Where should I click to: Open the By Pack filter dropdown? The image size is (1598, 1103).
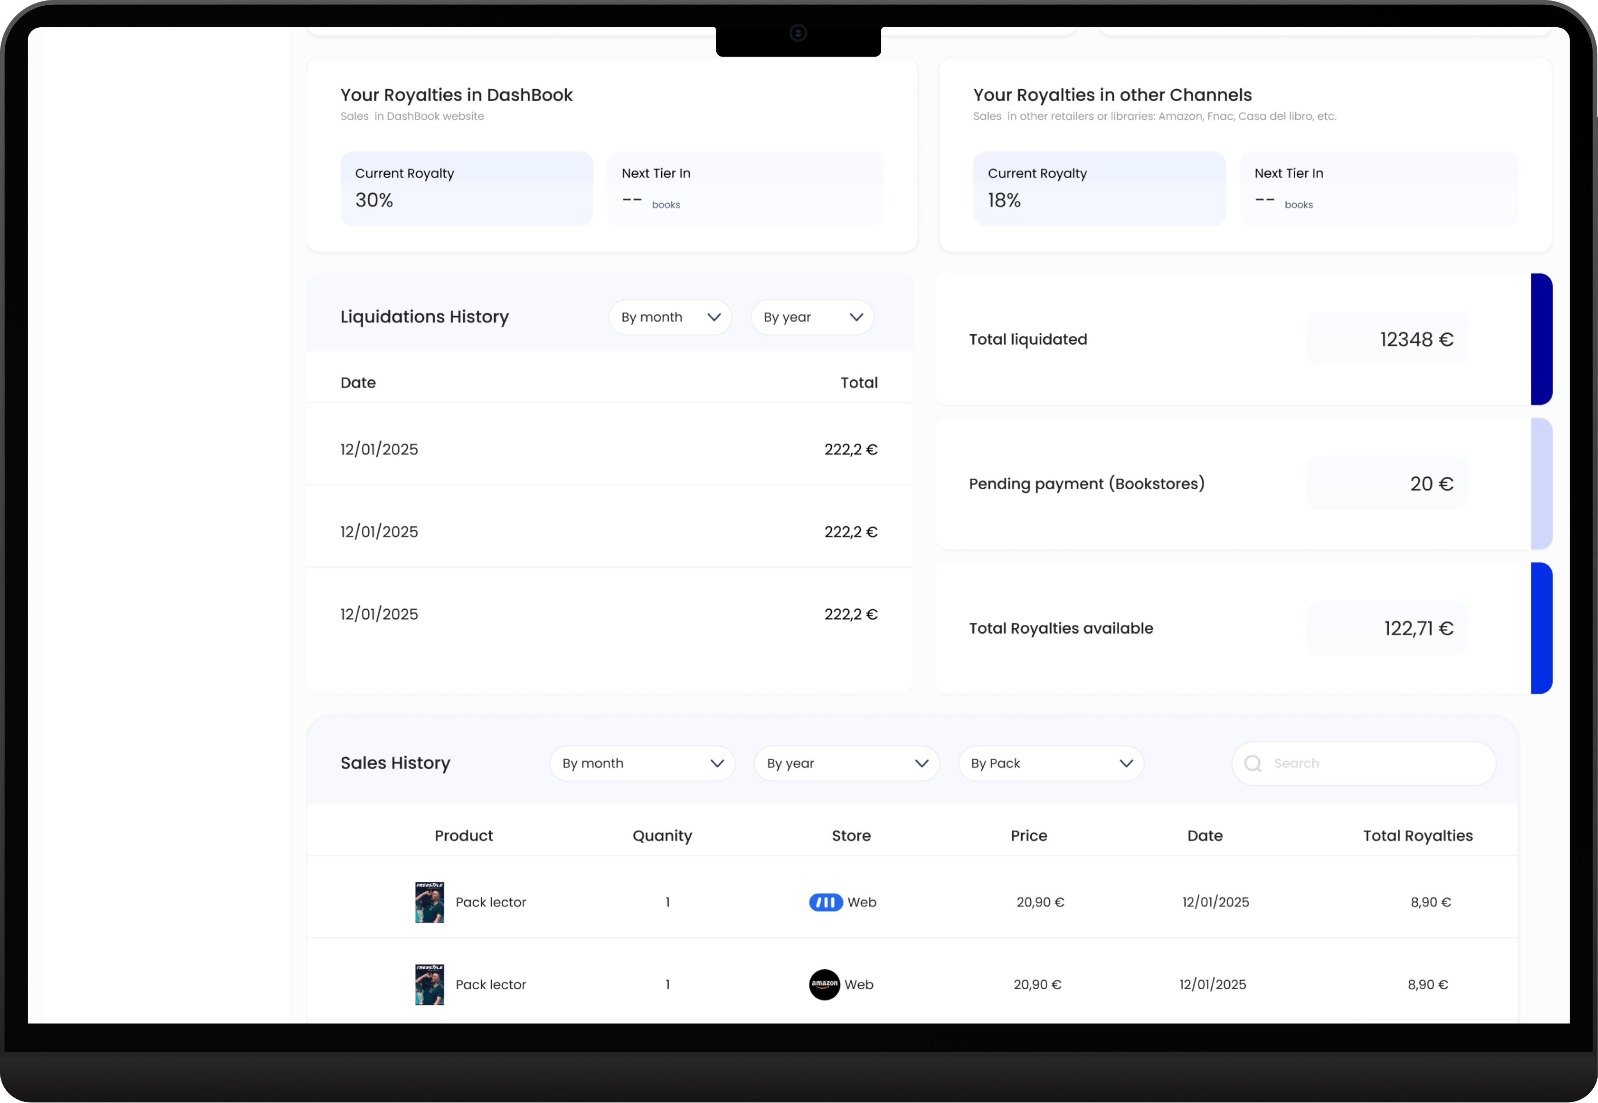pyautogui.click(x=1050, y=764)
